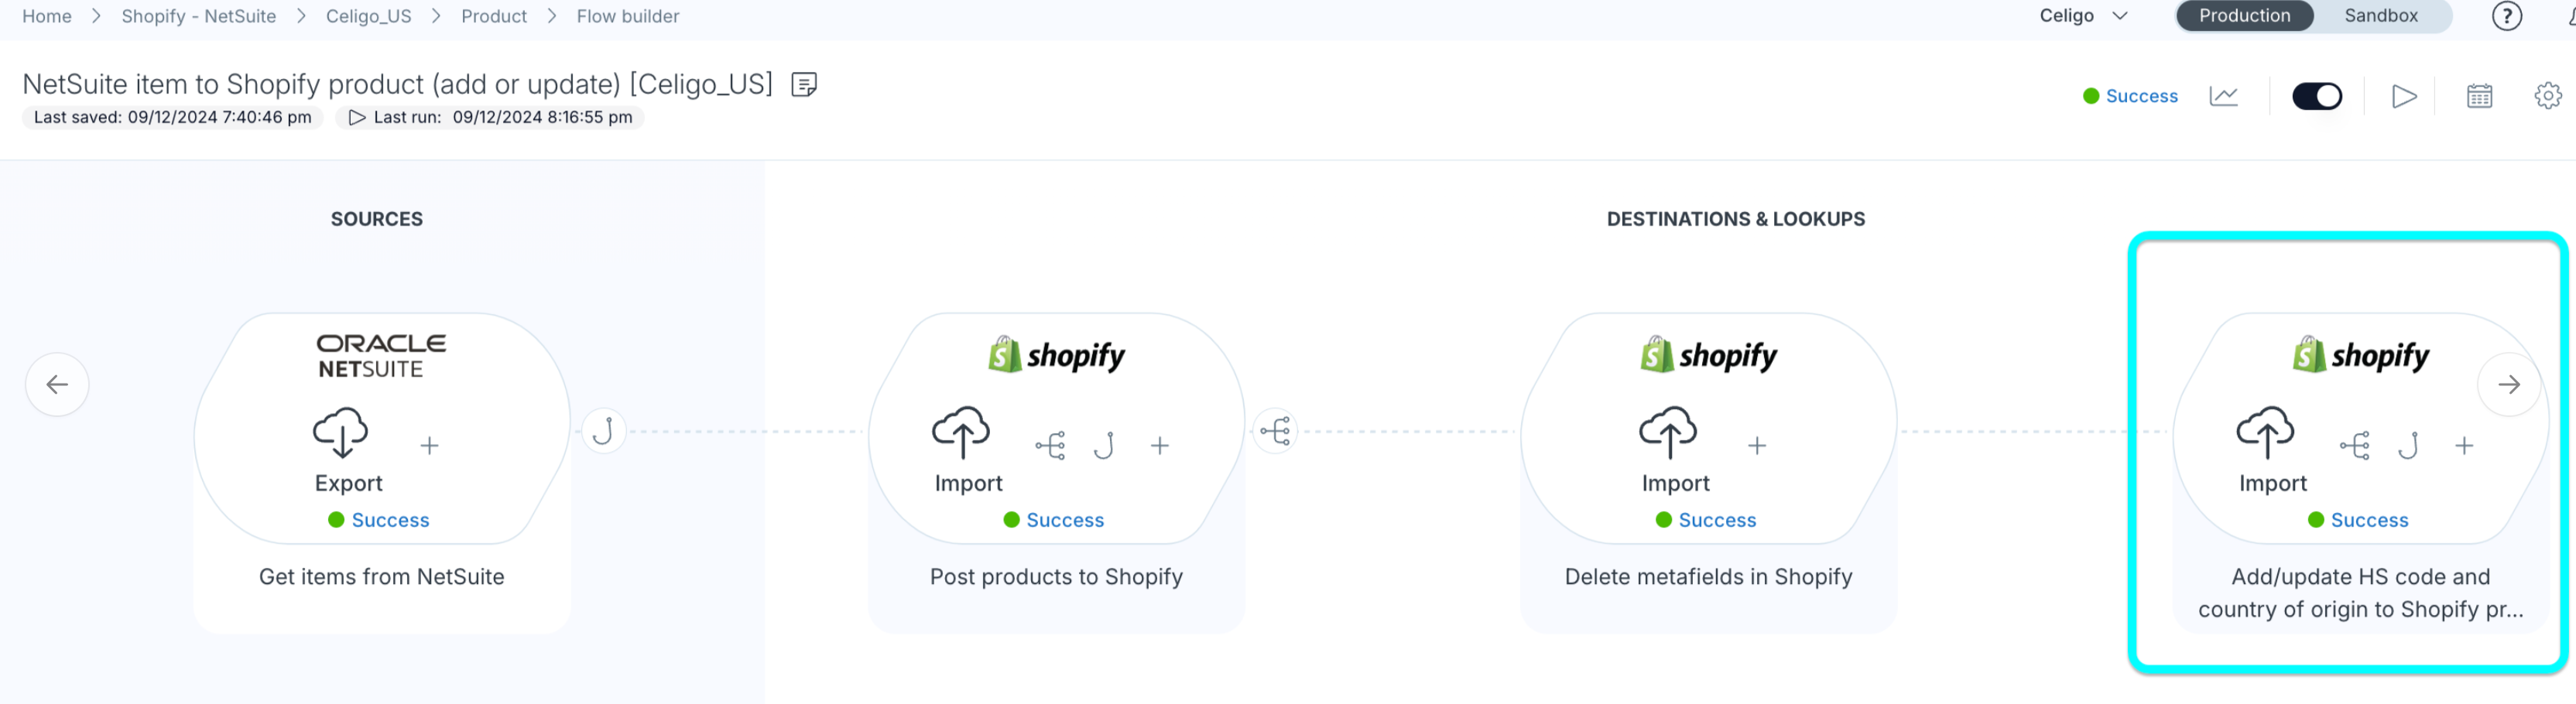Click Shopify logo in Delete metafields bubble
The height and width of the screenshot is (704, 2576).
(1708, 355)
